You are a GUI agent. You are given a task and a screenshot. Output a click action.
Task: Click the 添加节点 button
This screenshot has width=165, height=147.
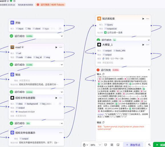coord(133,145)
